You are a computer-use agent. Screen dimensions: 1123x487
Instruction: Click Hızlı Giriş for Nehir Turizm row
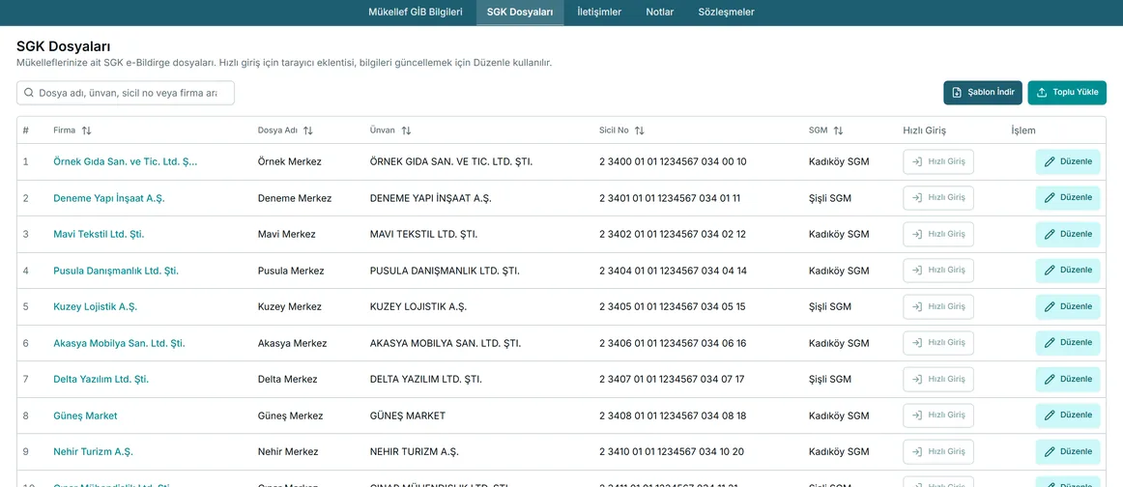pyautogui.click(x=938, y=452)
